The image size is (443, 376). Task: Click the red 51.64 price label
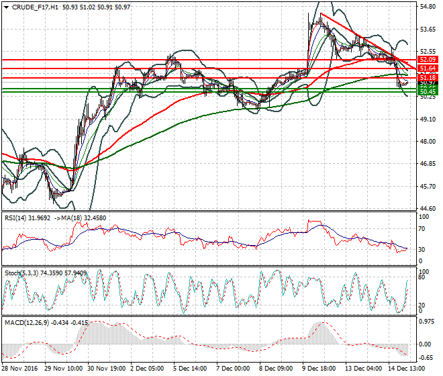(x=428, y=68)
